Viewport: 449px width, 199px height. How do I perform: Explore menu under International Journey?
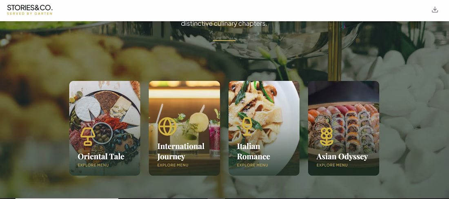(x=173, y=165)
